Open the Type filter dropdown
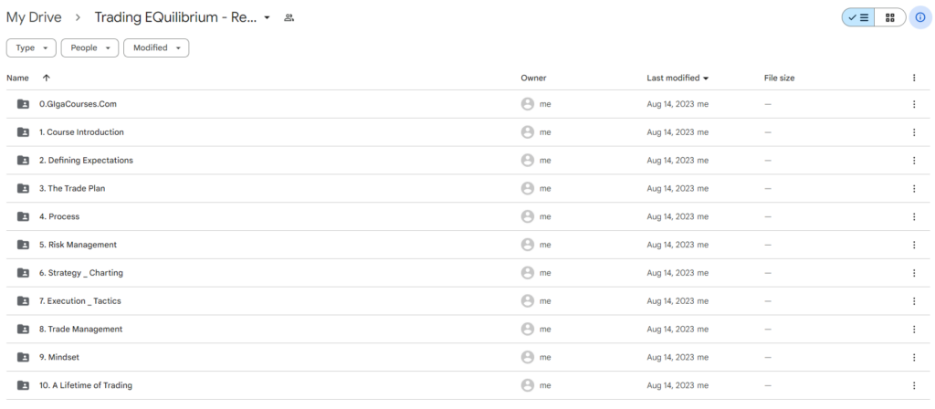Viewport: 935px width, 409px height. [x=31, y=47]
